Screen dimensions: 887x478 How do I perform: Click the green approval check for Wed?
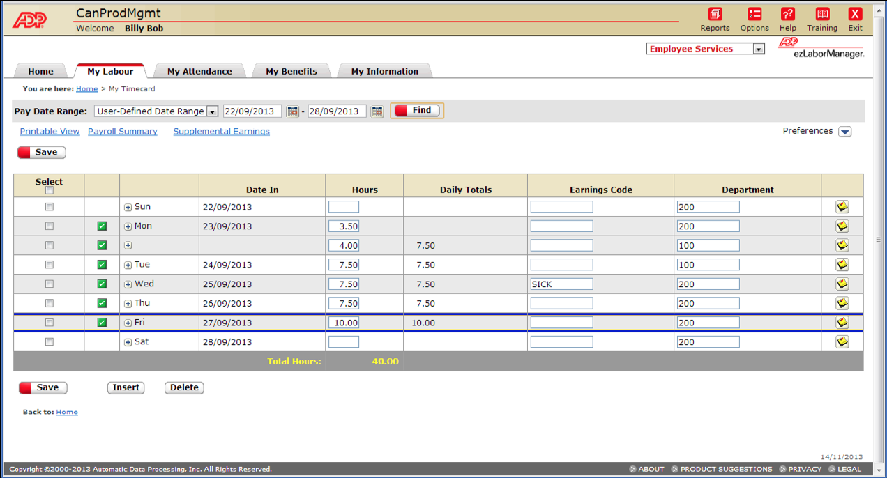pyautogui.click(x=102, y=284)
